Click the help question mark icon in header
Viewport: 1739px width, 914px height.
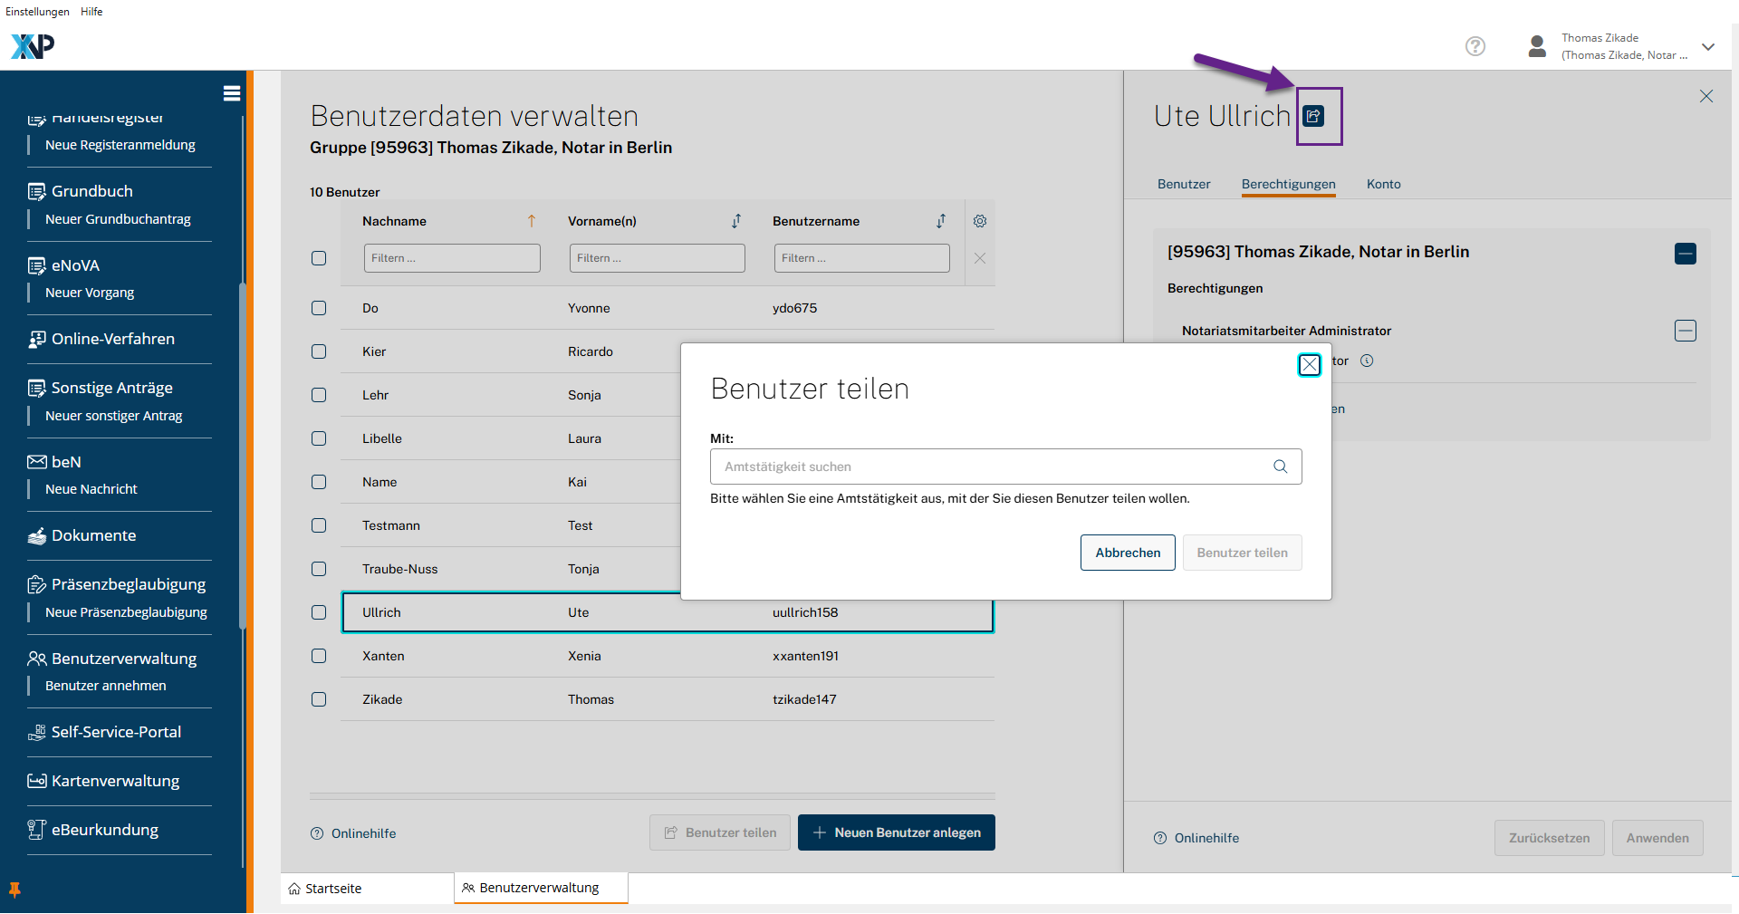[x=1475, y=46]
